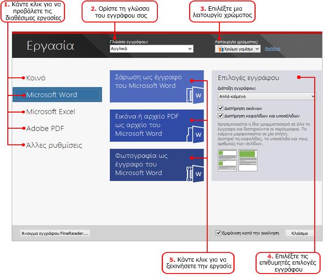Start Εικόνα ή αρχείο PDF ως Word task
The image size is (324, 275).
point(157,126)
